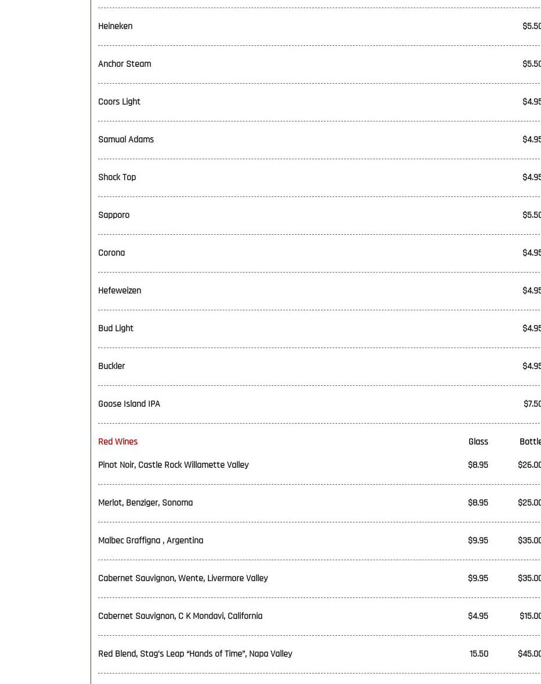Select Pinot Noir, Castle Rock Willamette Valley
The image size is (541, 684).
[174, 465]
